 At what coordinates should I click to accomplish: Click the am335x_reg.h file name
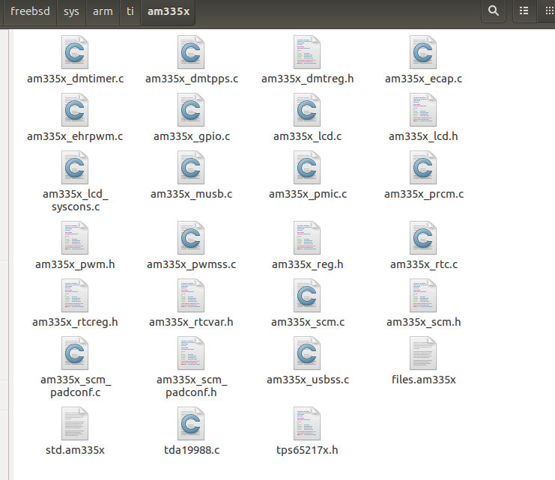point(308,264)
